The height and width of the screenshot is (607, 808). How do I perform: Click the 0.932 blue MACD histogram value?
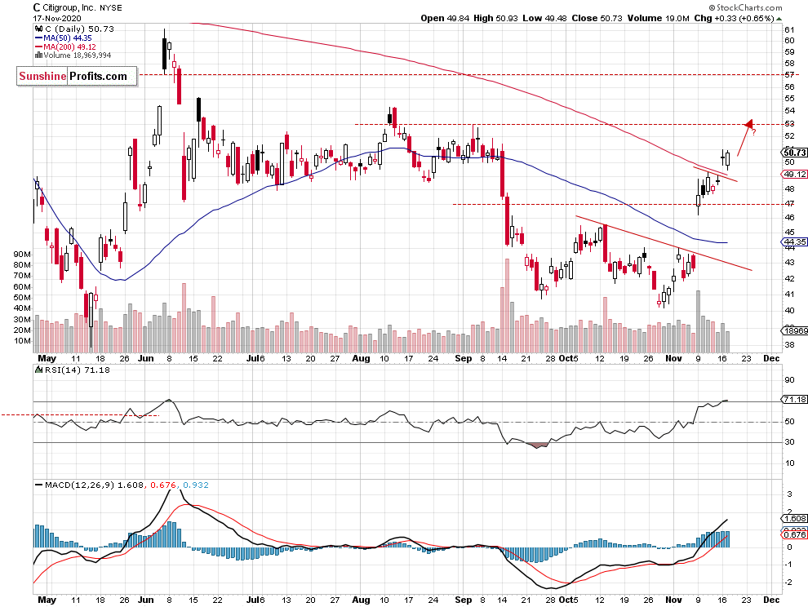point(196,485)
